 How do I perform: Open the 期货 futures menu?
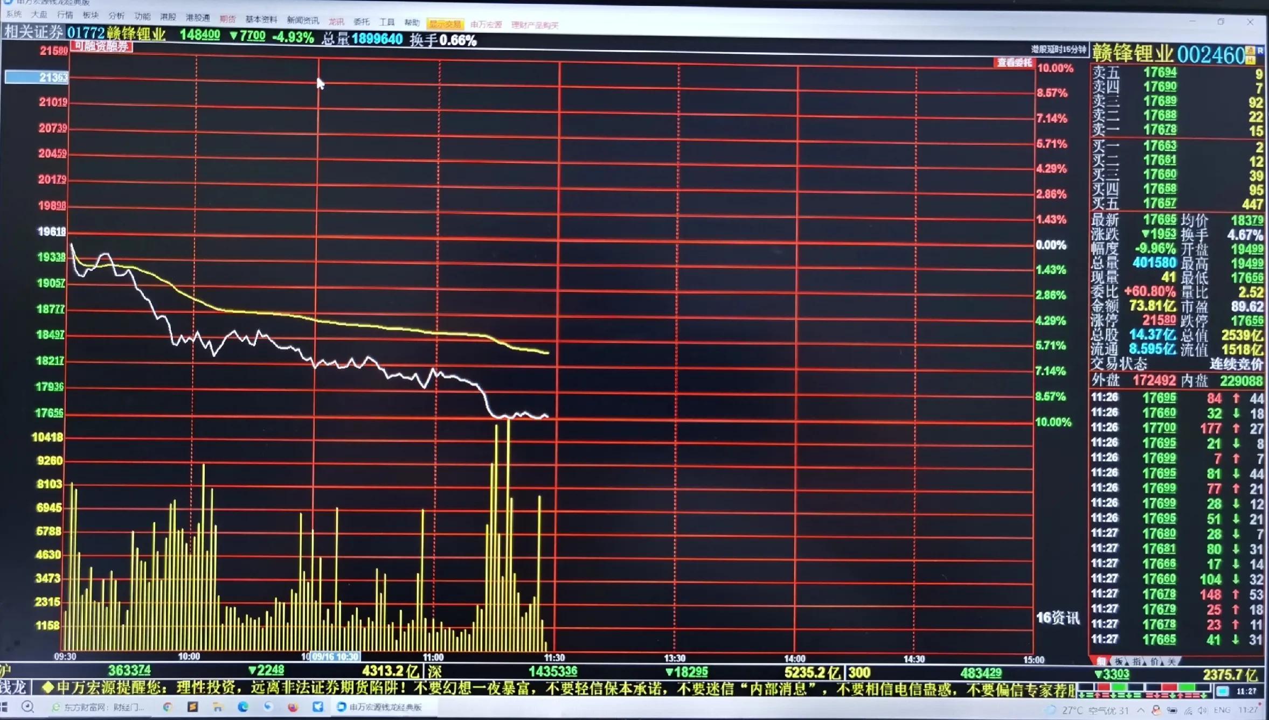(227, 19)
